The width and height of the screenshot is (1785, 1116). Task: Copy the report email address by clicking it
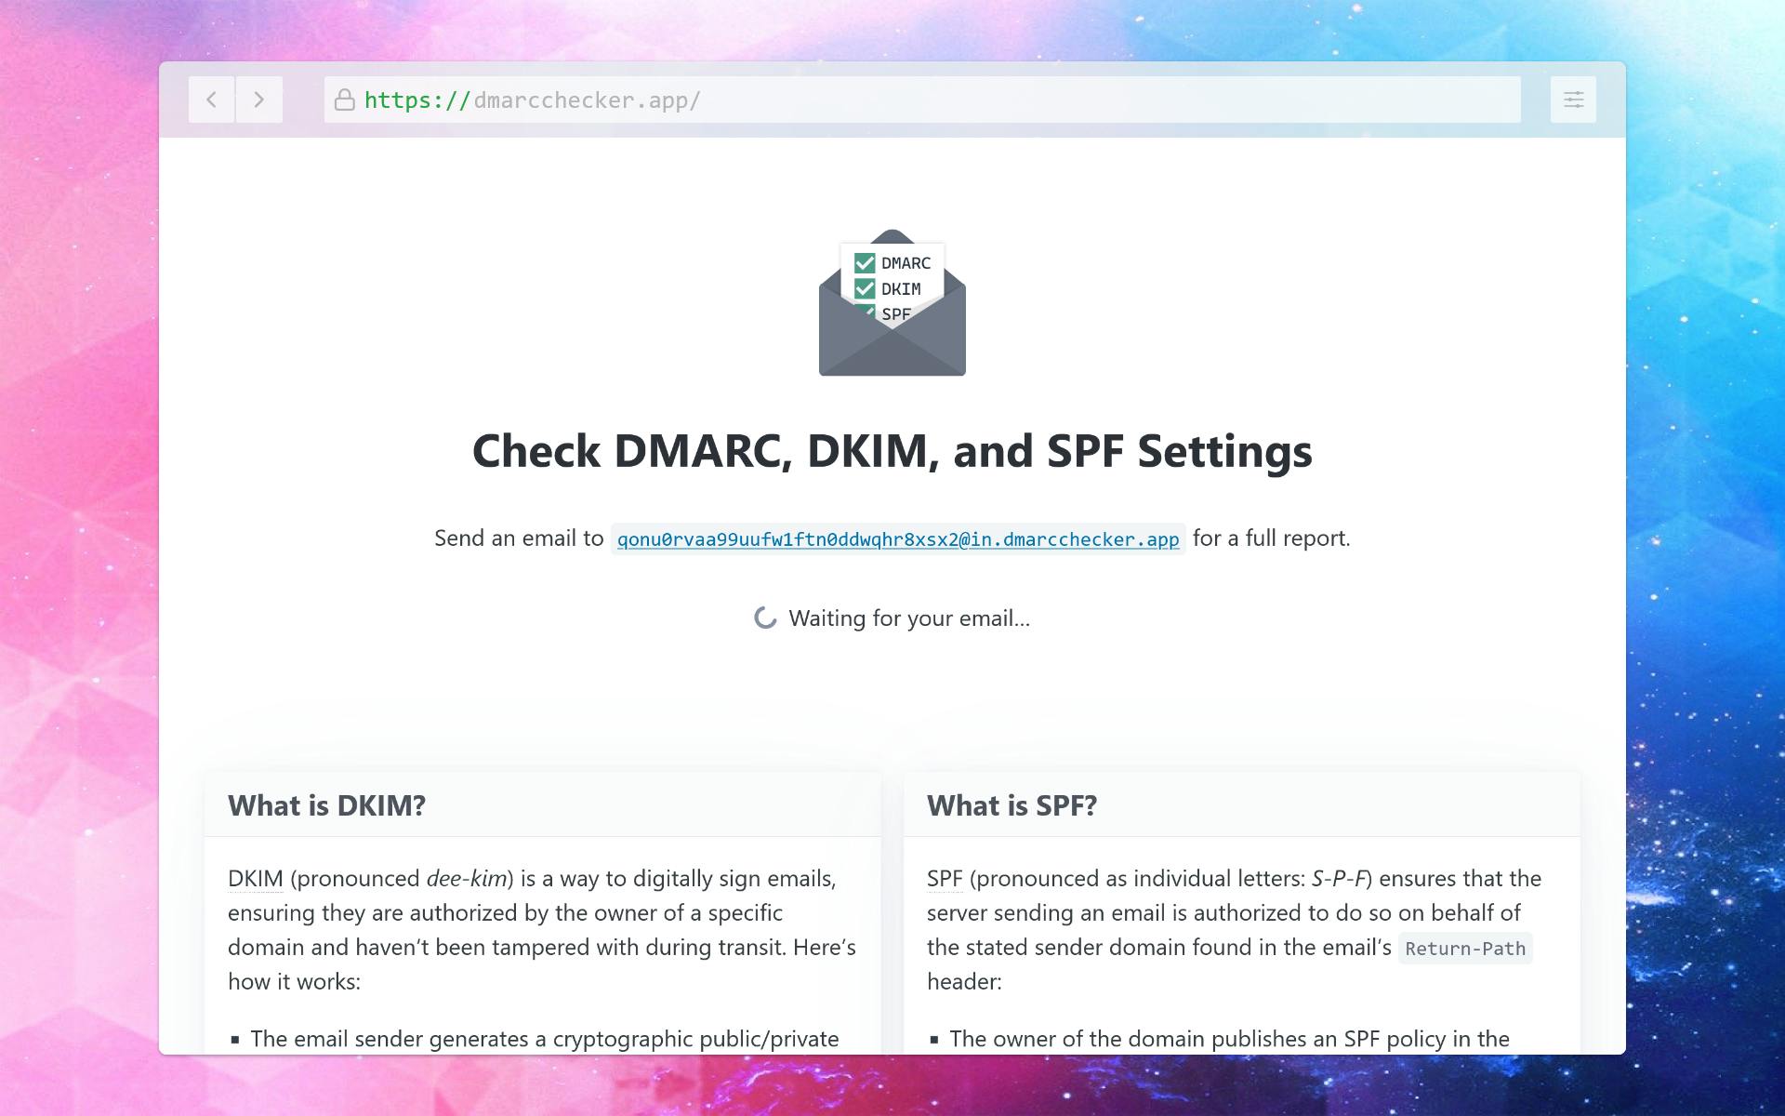(x=895, y=538)
